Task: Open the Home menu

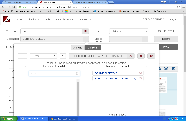Action: tap(19, 19)
